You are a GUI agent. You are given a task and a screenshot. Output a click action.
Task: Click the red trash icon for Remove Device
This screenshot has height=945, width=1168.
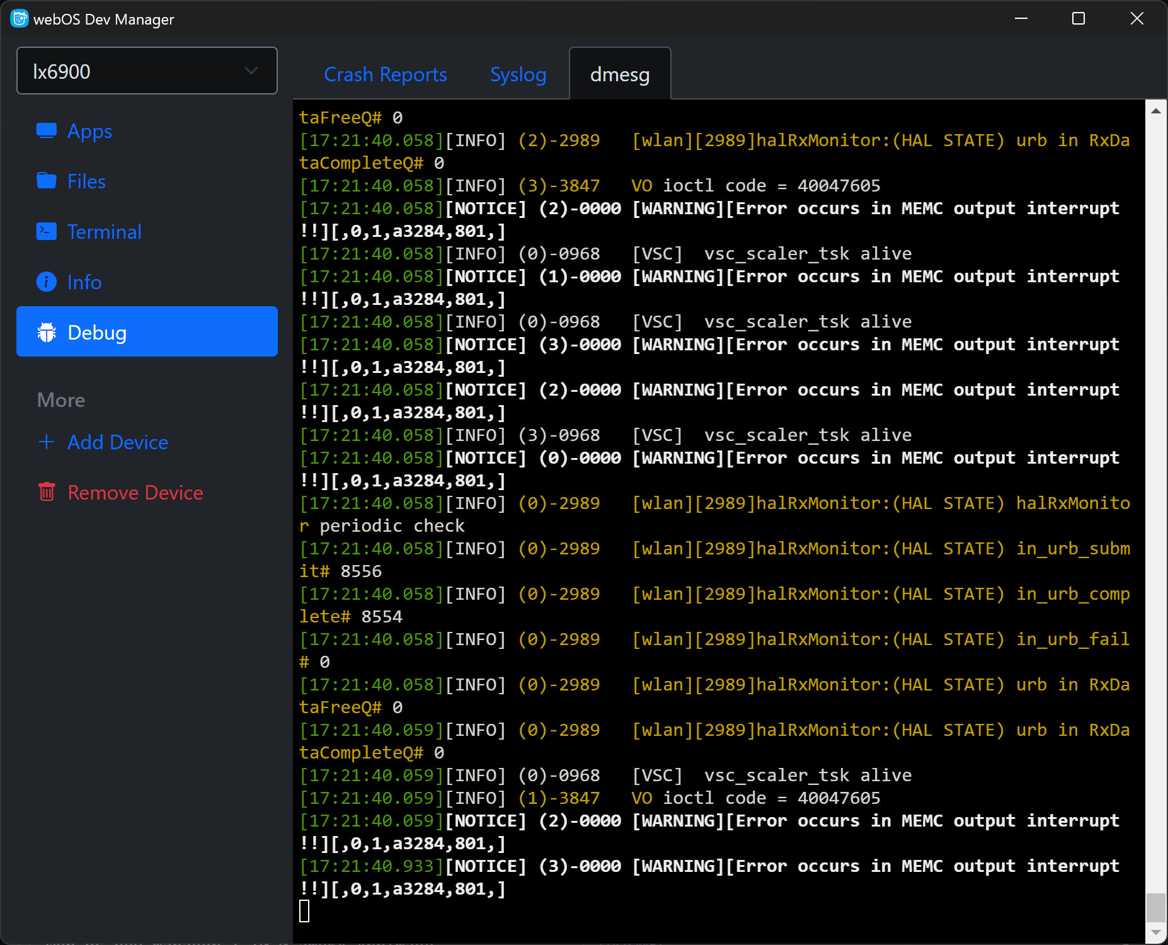pyautogui.click(x=47, y=492)
